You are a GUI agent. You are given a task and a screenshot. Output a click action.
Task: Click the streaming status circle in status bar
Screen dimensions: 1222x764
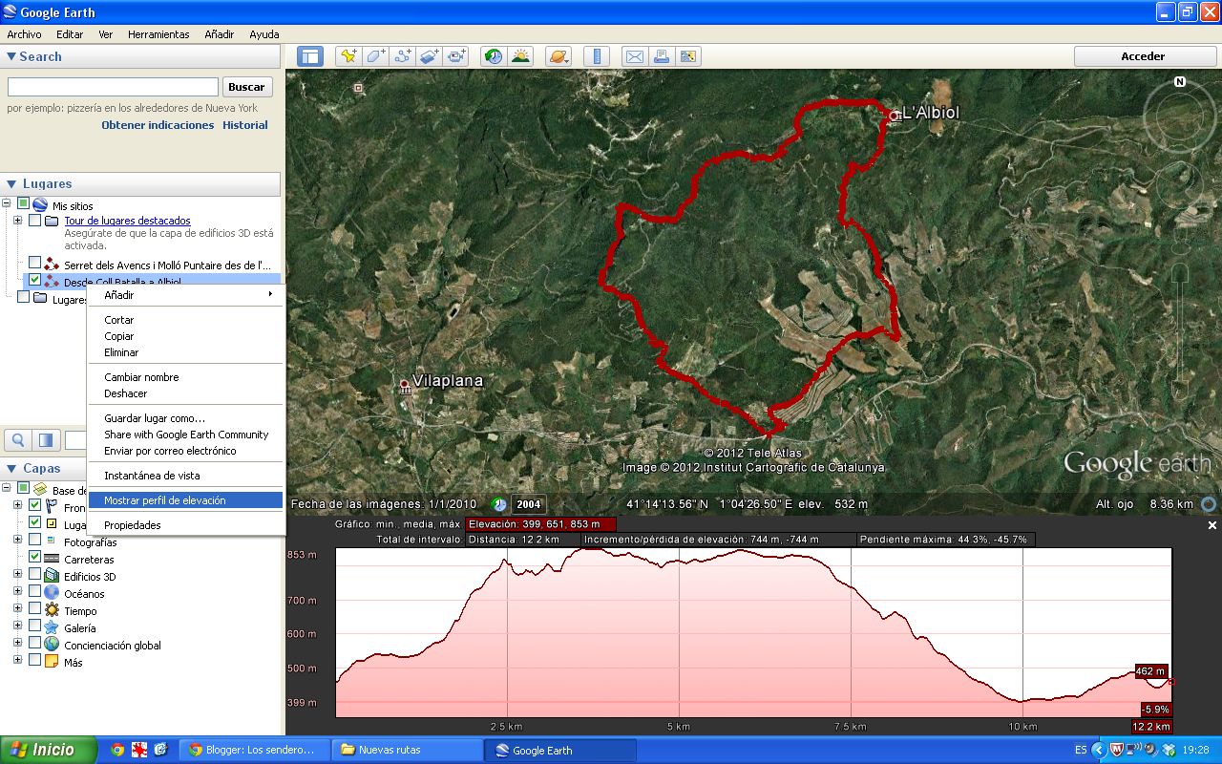(x=1209, y=504)
